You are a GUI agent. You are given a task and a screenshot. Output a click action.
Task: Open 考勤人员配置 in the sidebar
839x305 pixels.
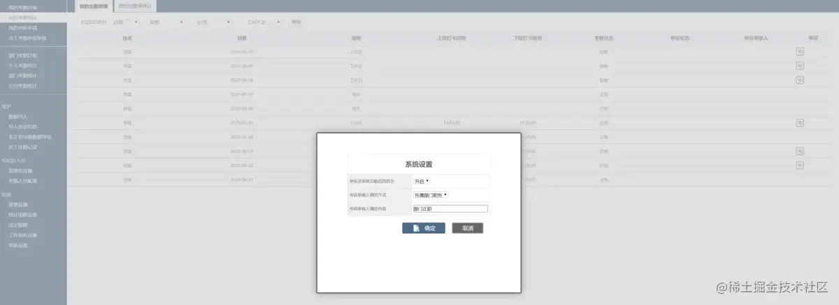[x=22, y=181]
